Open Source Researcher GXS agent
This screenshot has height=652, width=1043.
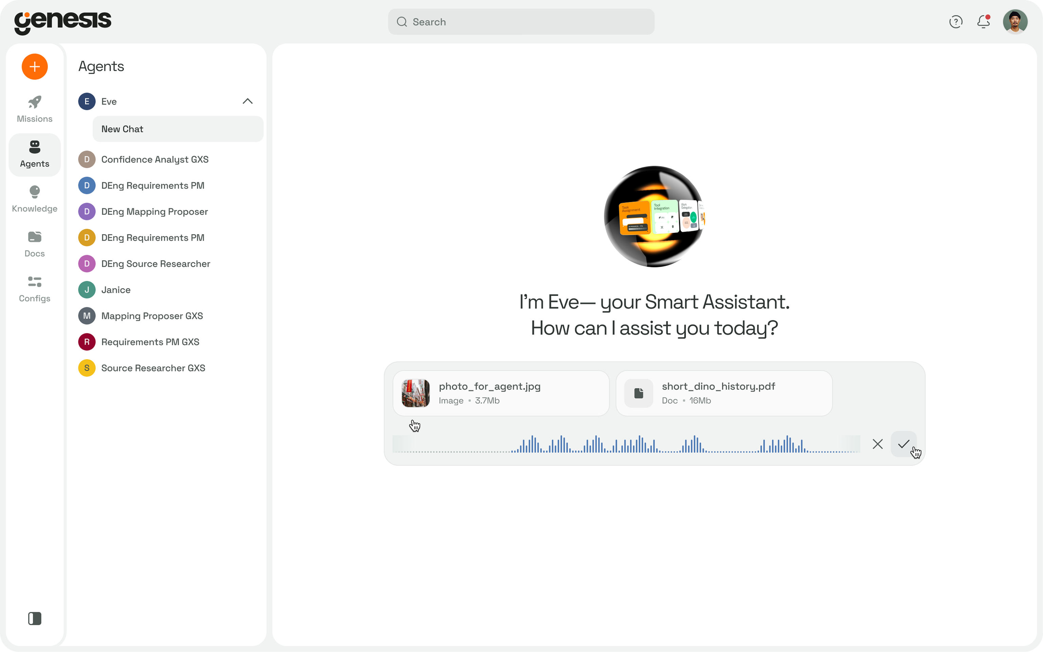[x=165, y=368]
